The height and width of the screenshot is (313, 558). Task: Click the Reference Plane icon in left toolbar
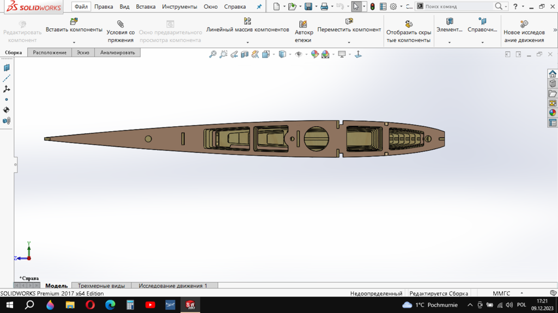tap(7, 68)
